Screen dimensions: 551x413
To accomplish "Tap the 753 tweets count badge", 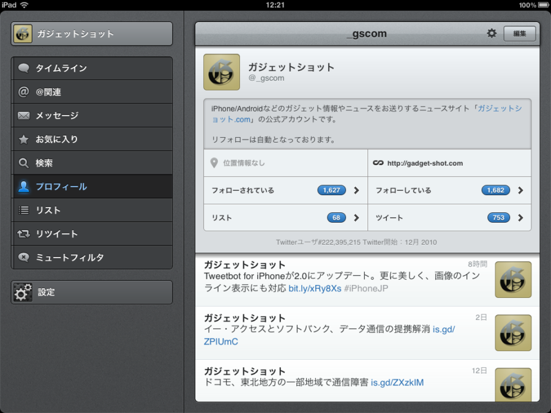I will pos(498,218).
